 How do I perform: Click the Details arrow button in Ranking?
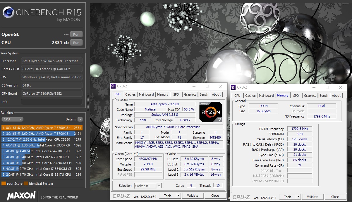pos(80,119)
